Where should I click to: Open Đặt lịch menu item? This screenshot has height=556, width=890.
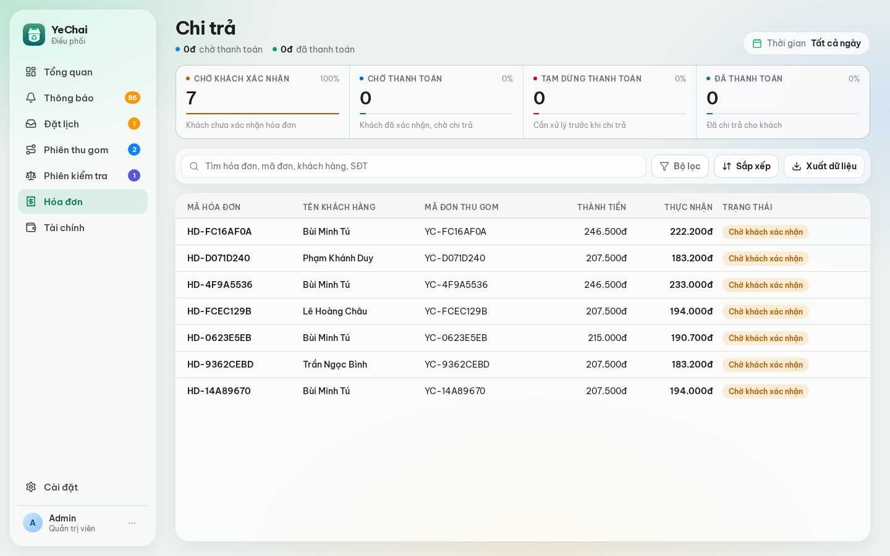[x=83, y=124]
